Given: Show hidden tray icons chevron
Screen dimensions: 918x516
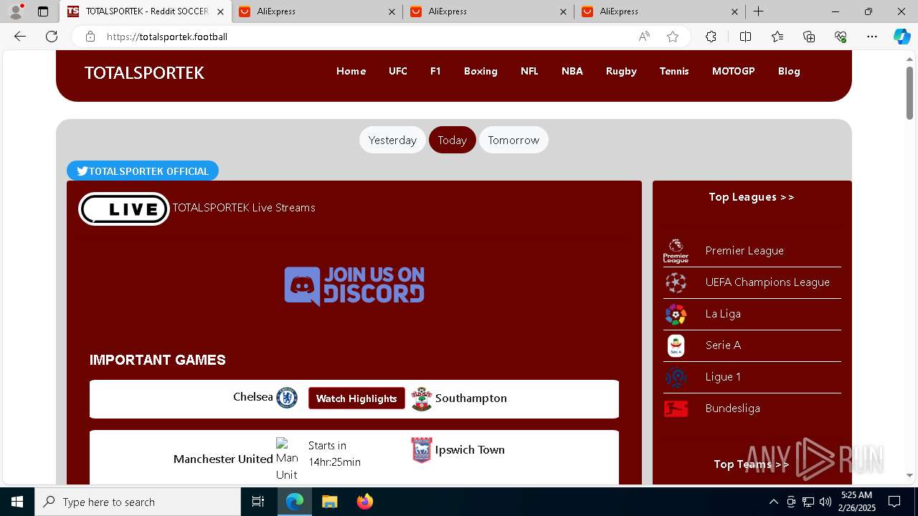Looking at the screenshot, I should 773,502.
